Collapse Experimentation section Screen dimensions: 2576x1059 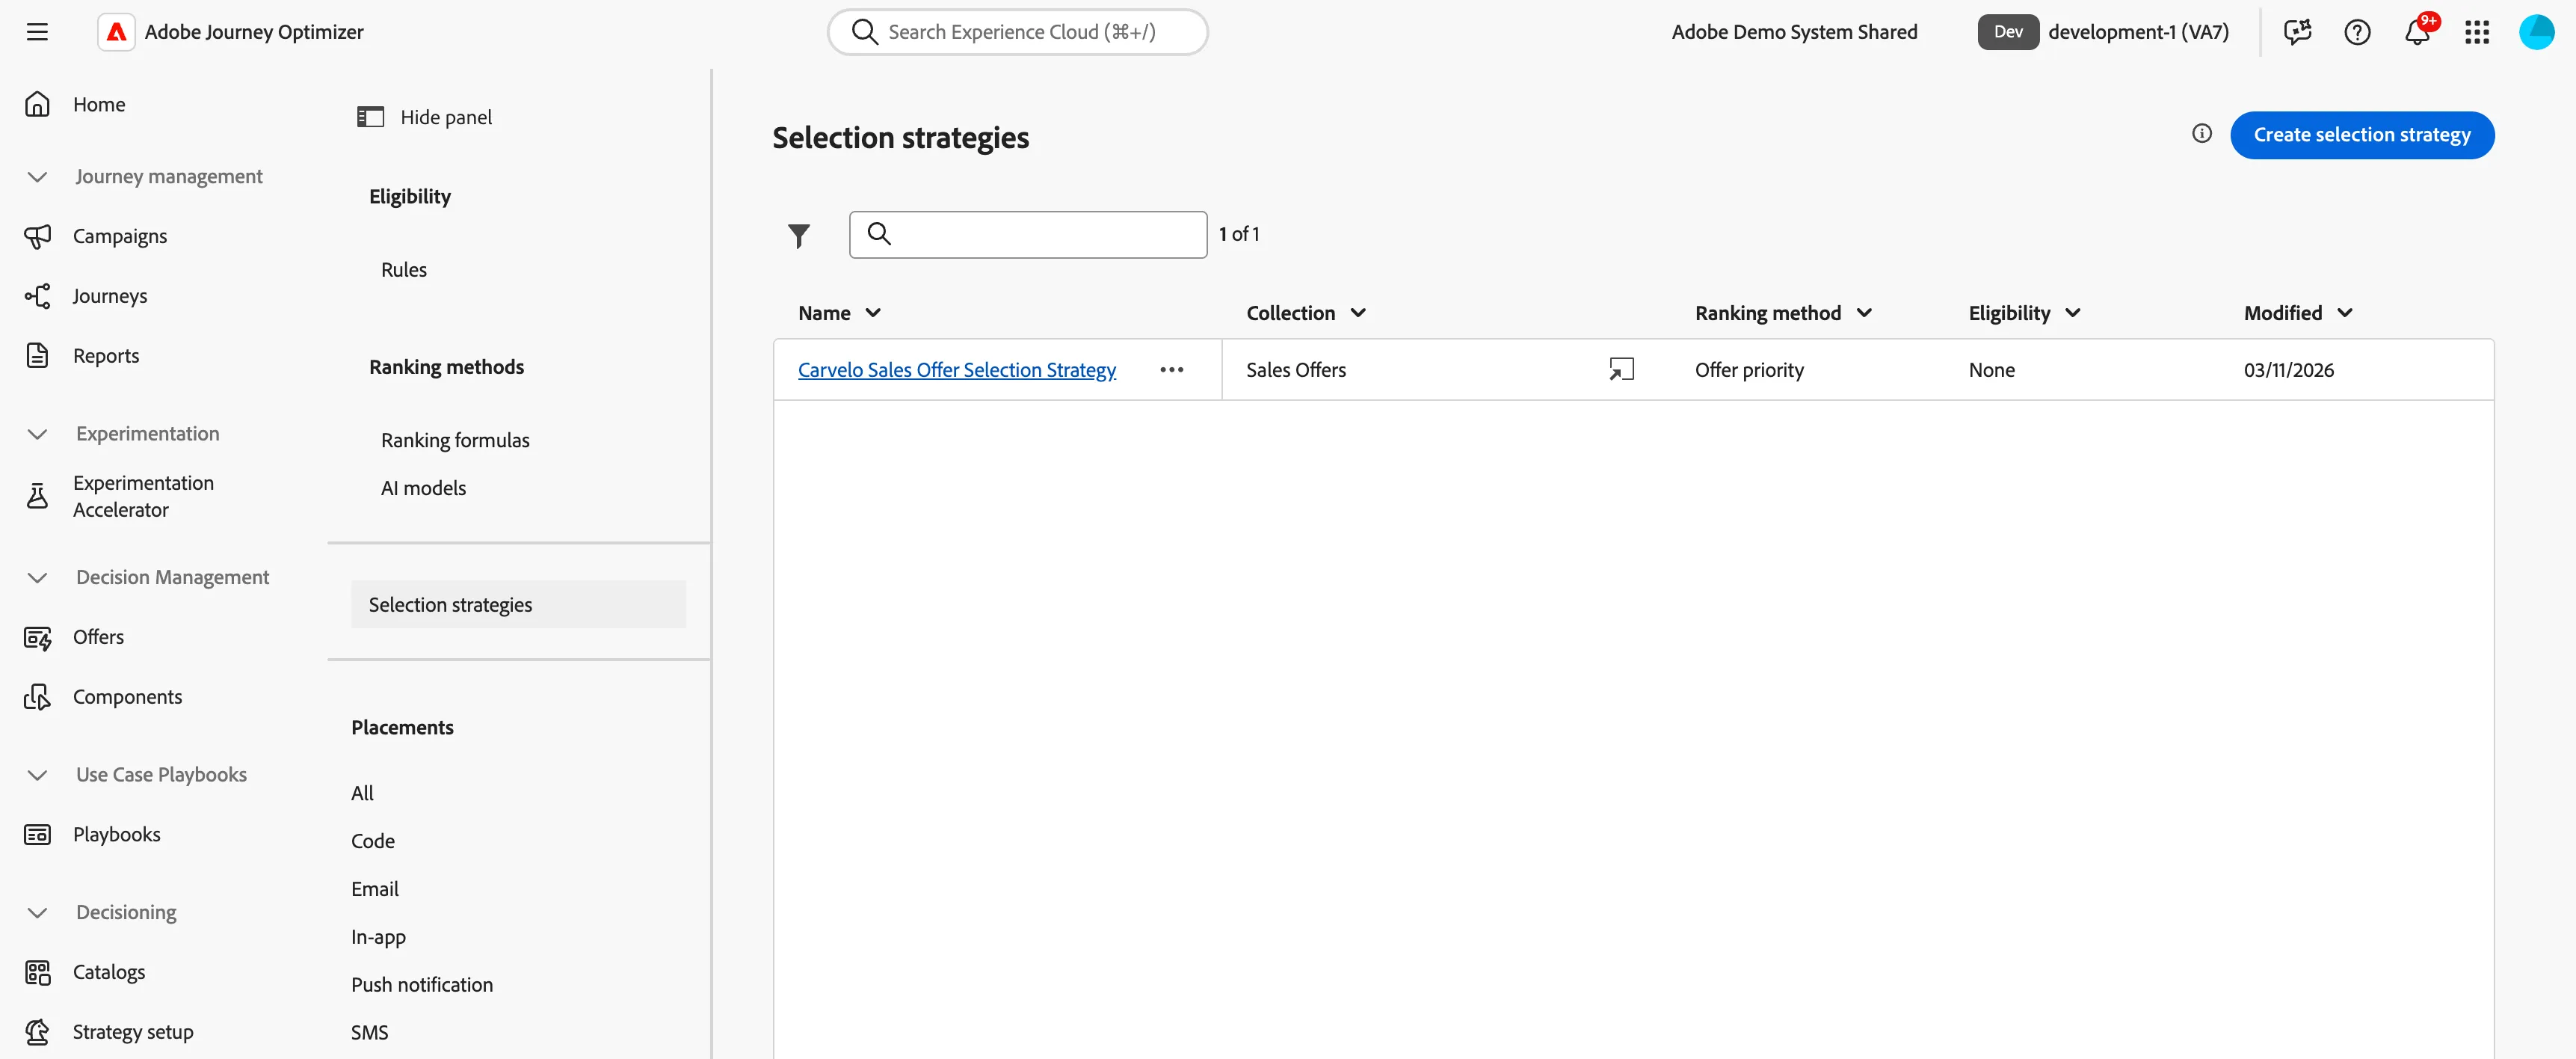tap(37, 434)
